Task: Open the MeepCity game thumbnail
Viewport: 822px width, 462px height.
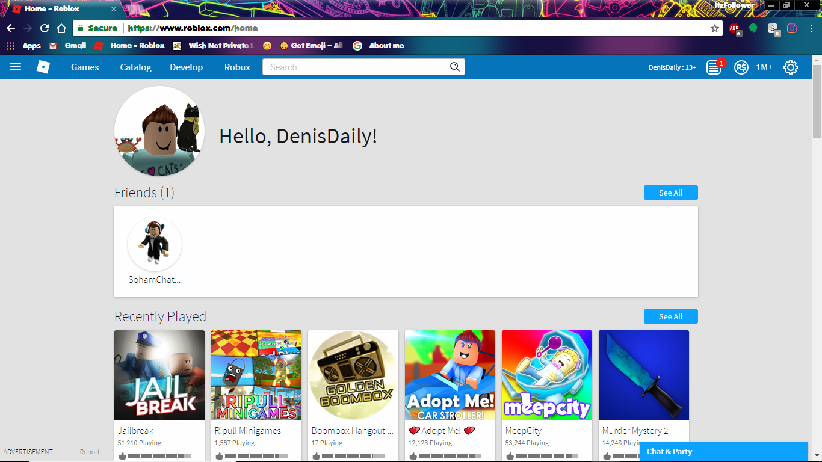Action: [547, 375]
